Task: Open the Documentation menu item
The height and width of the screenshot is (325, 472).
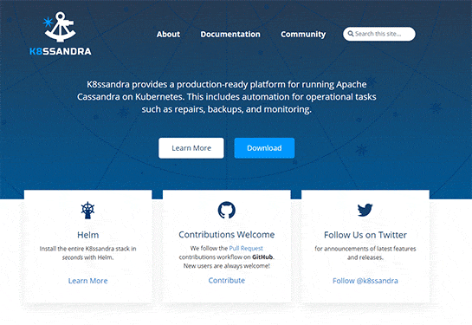Action: coord(230,35)
